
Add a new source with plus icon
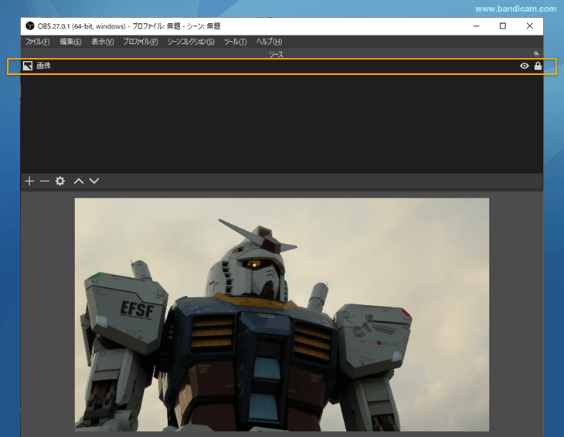tap(29, 181)
